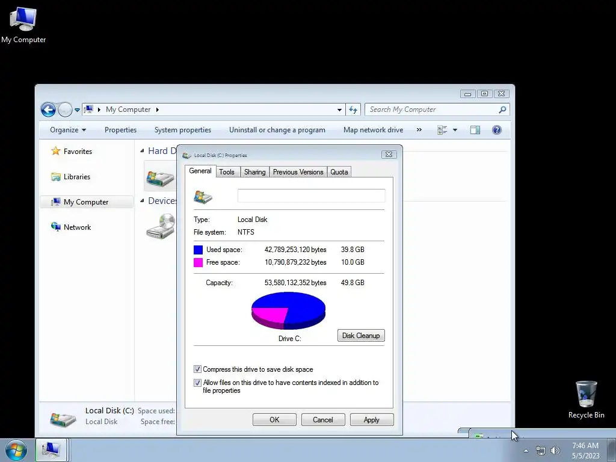
Task: Cancel the properties dialog
Action: (x=323, y=419)
